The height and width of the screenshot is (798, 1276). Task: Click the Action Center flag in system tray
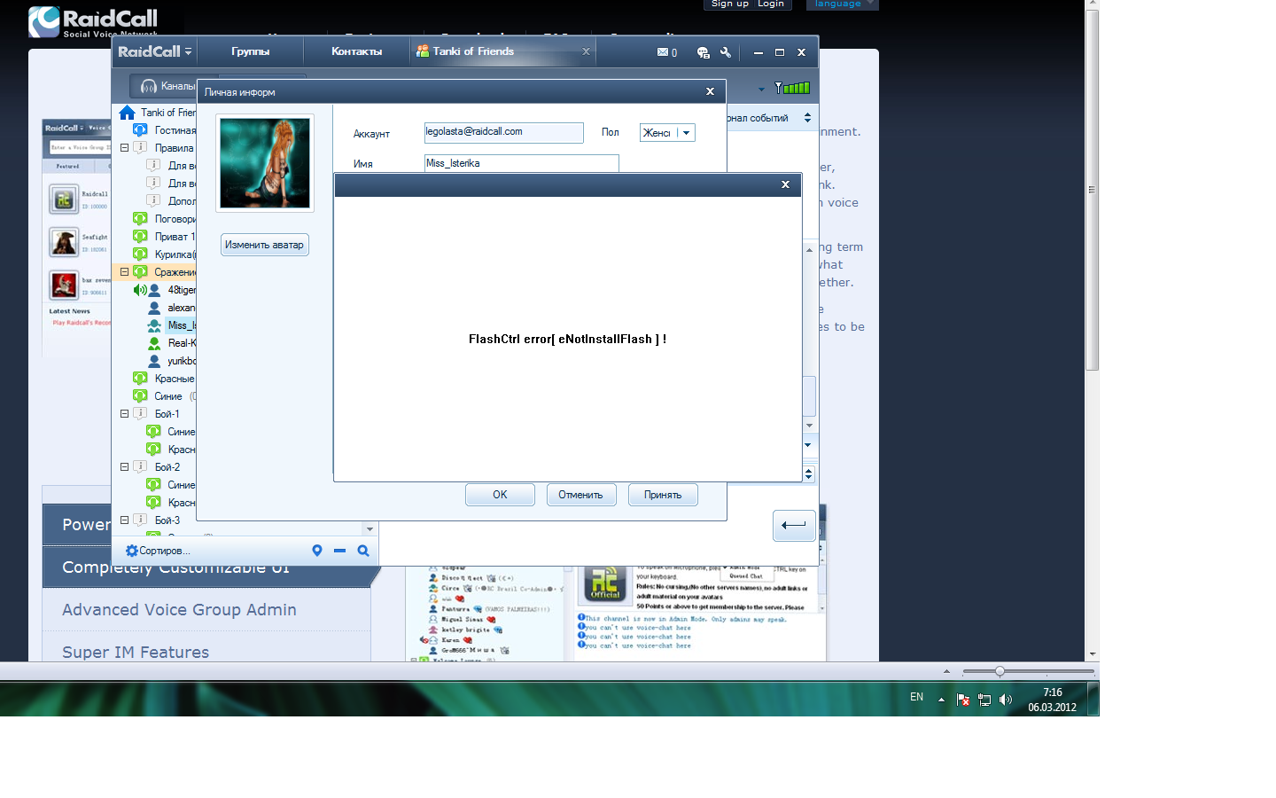pos(963,700)
